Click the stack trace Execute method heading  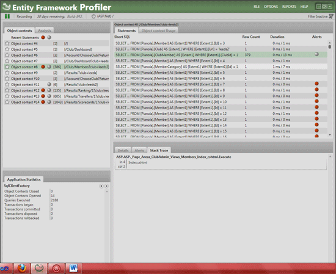tap(173, 157)
